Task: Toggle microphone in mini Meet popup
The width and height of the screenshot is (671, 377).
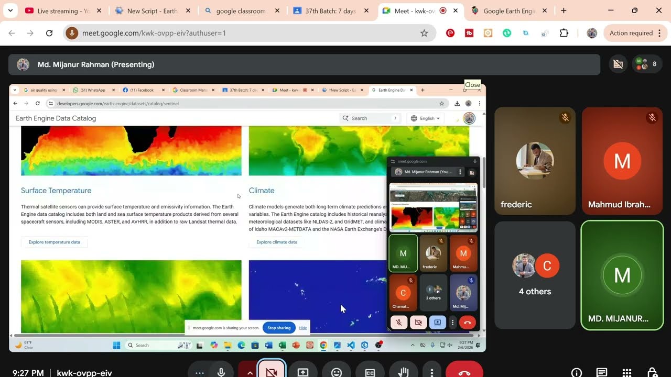Action: [x=399, y=323]
